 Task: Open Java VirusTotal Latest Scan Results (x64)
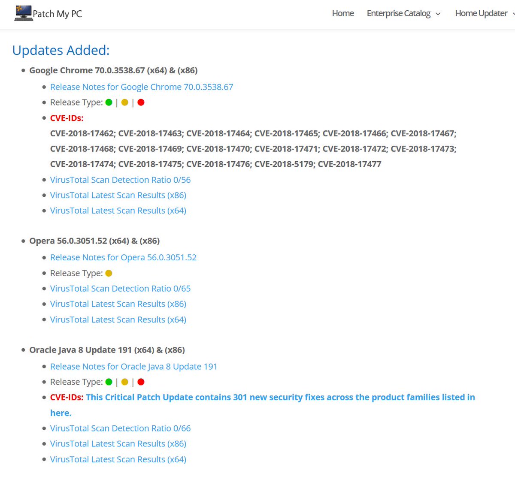click(118, 459)
